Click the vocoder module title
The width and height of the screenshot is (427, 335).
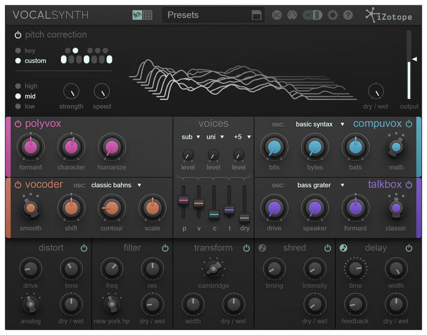pos(44,184)
